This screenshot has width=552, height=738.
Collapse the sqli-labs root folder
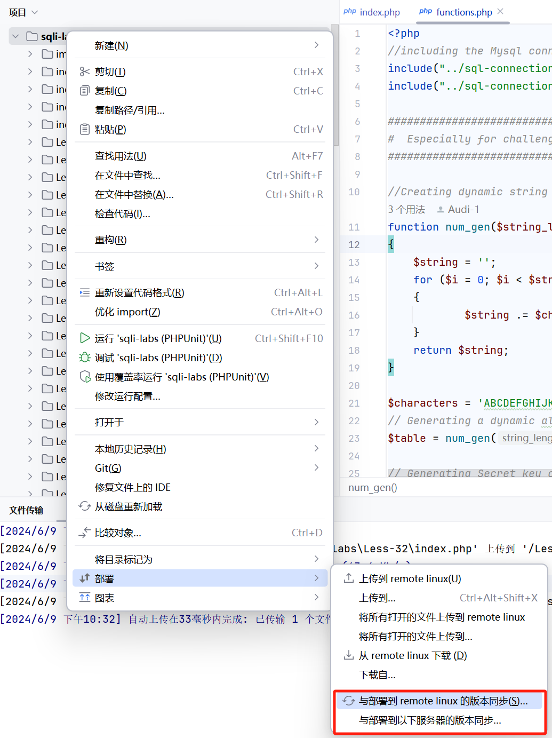tap(15, 36)
